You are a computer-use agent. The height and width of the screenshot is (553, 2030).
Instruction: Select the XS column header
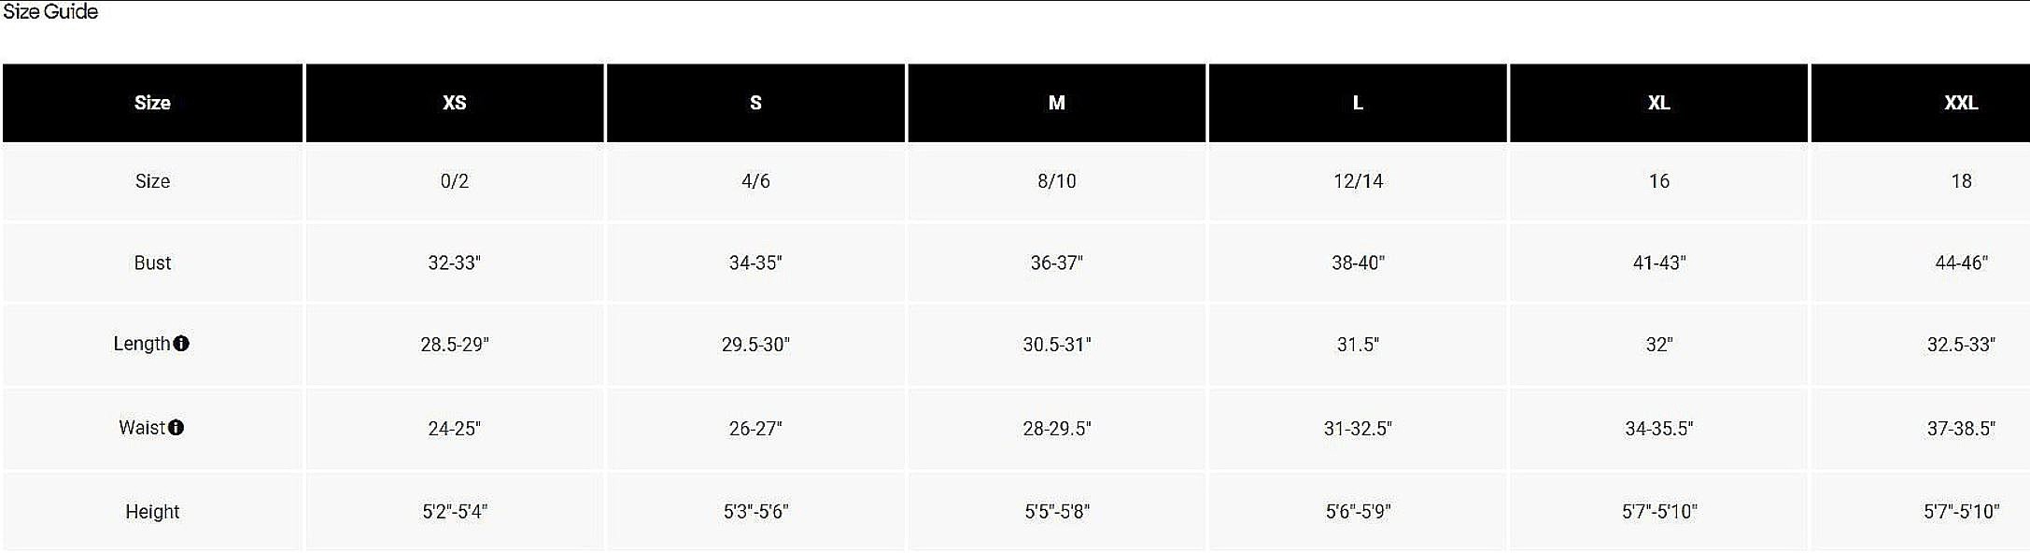coord(455,103)
